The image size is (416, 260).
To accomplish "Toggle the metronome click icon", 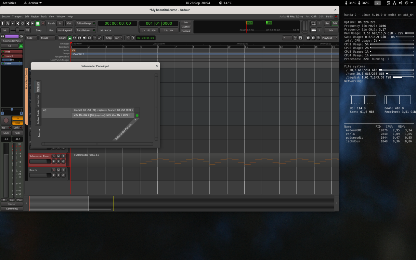I will click(x=7, y=23).
